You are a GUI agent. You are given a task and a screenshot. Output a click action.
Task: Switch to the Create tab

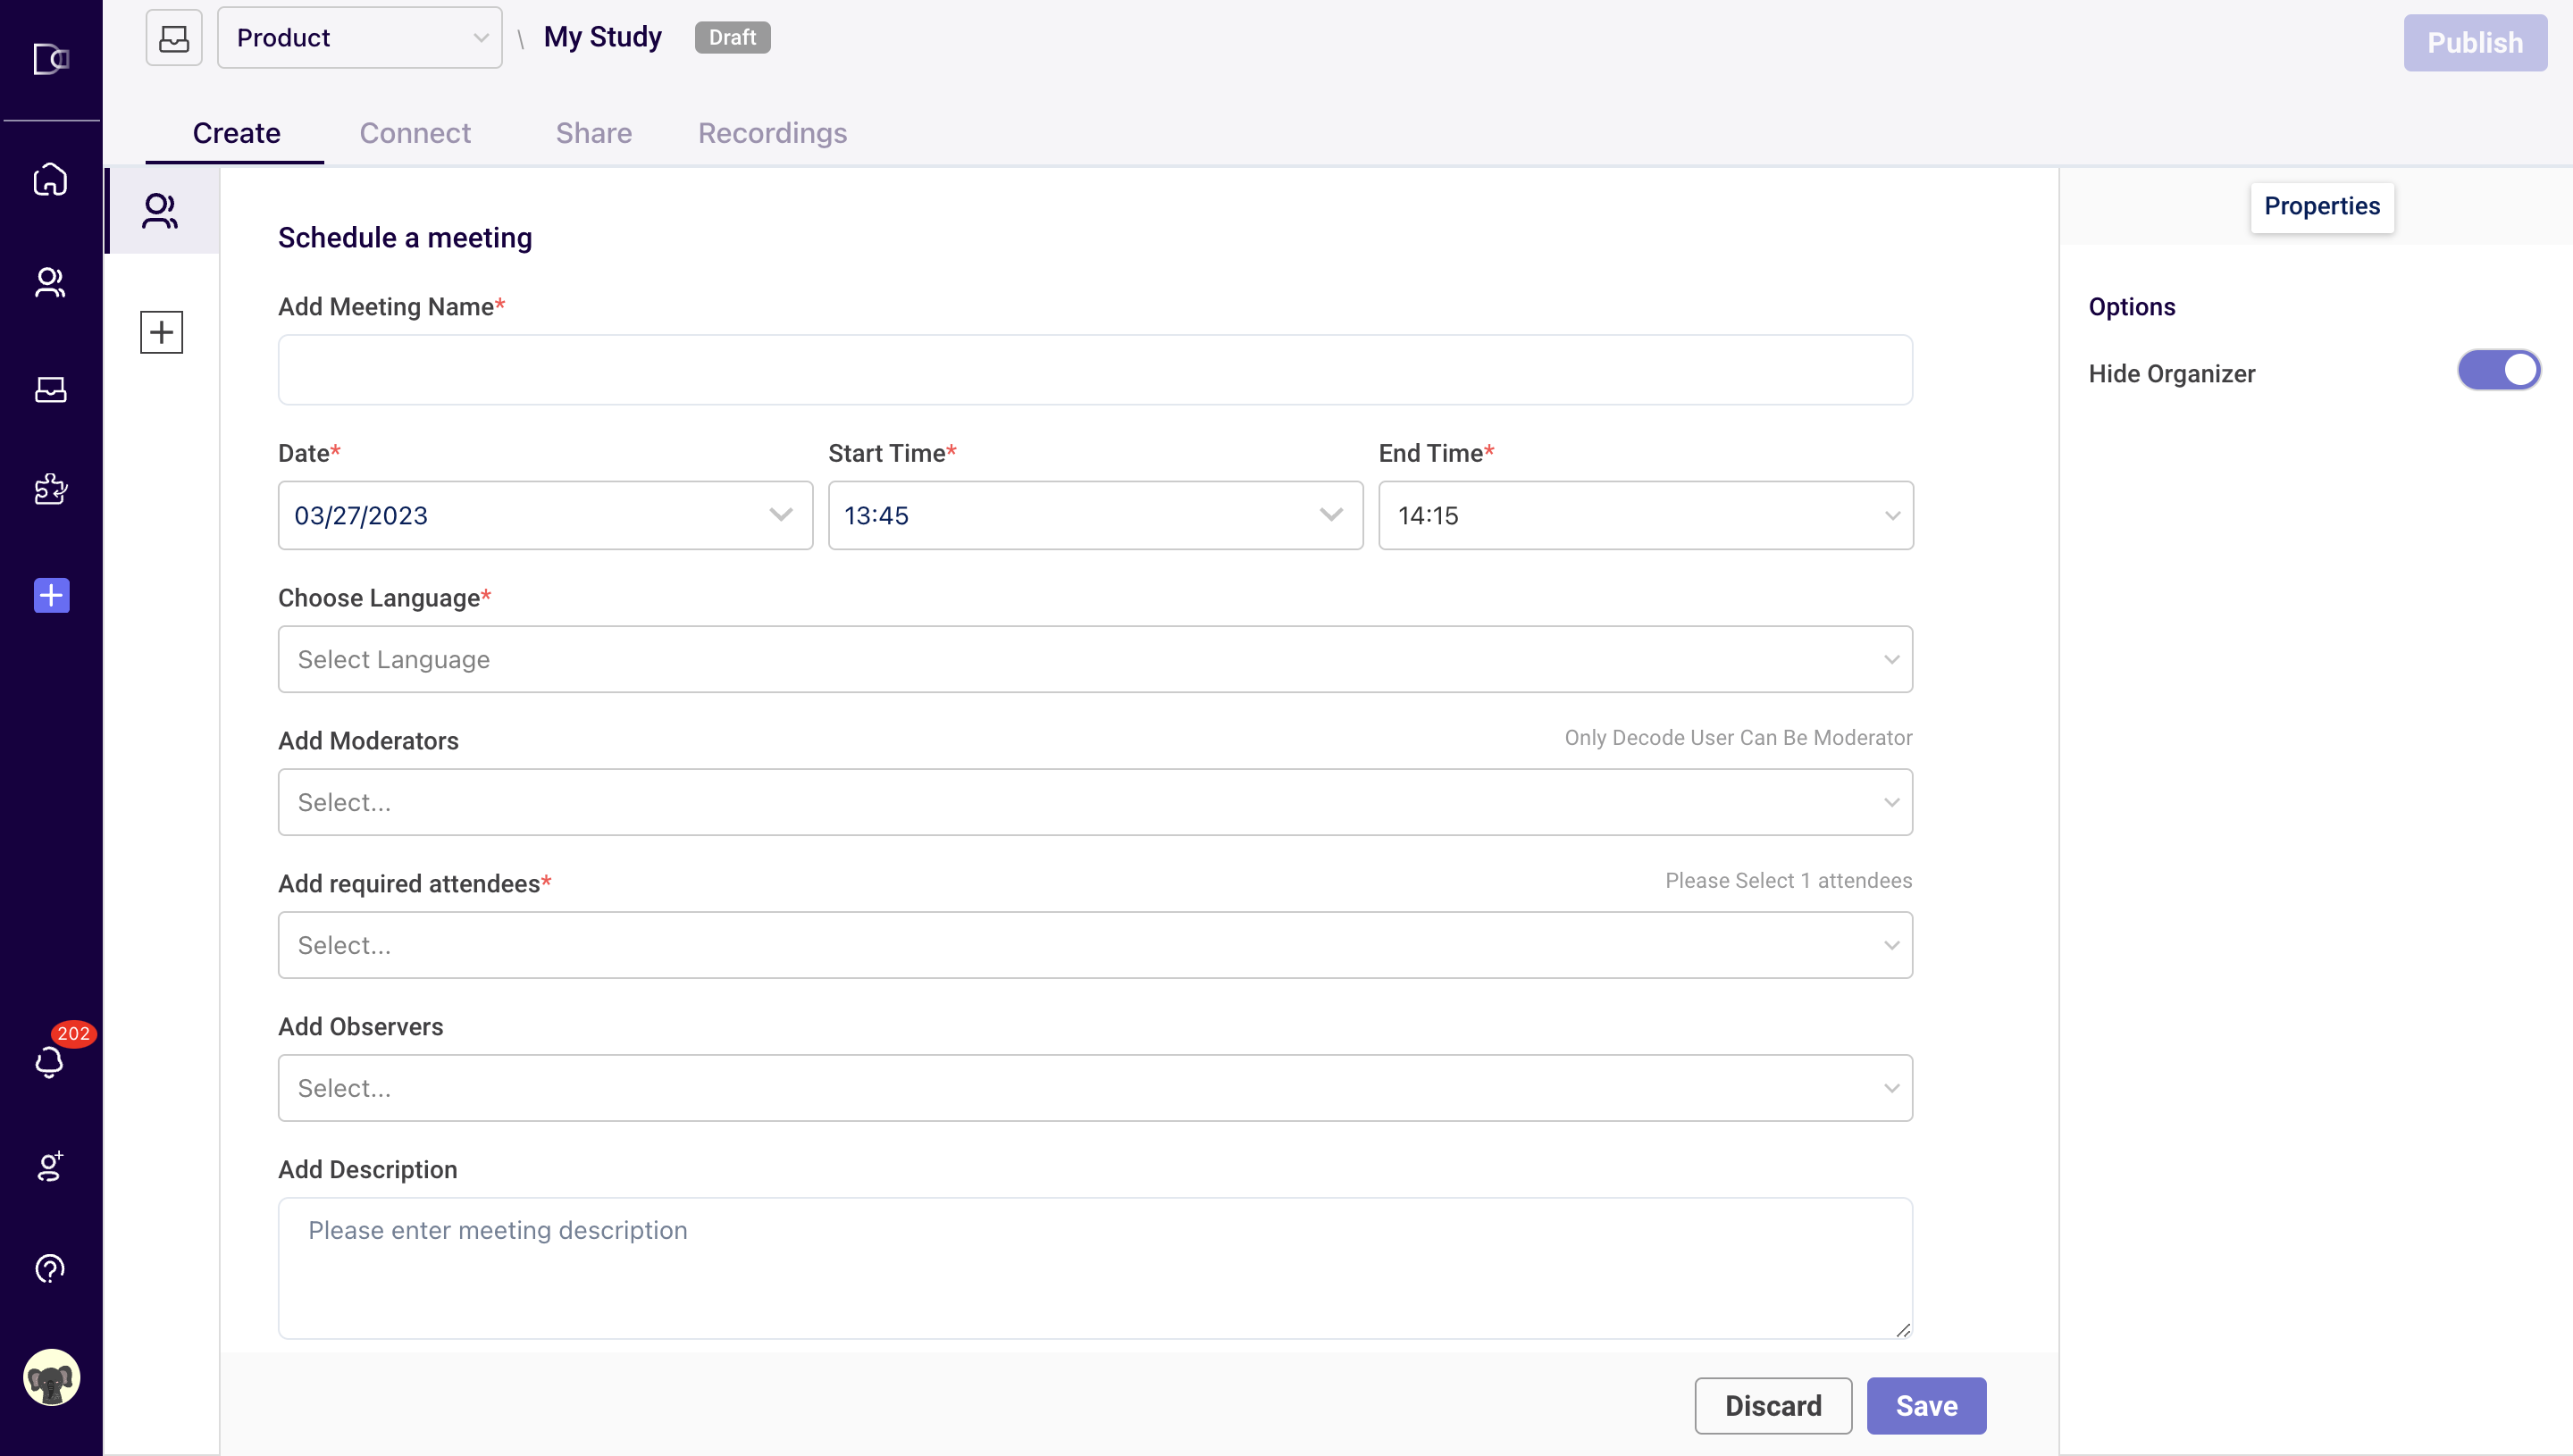tap(236, 133)
